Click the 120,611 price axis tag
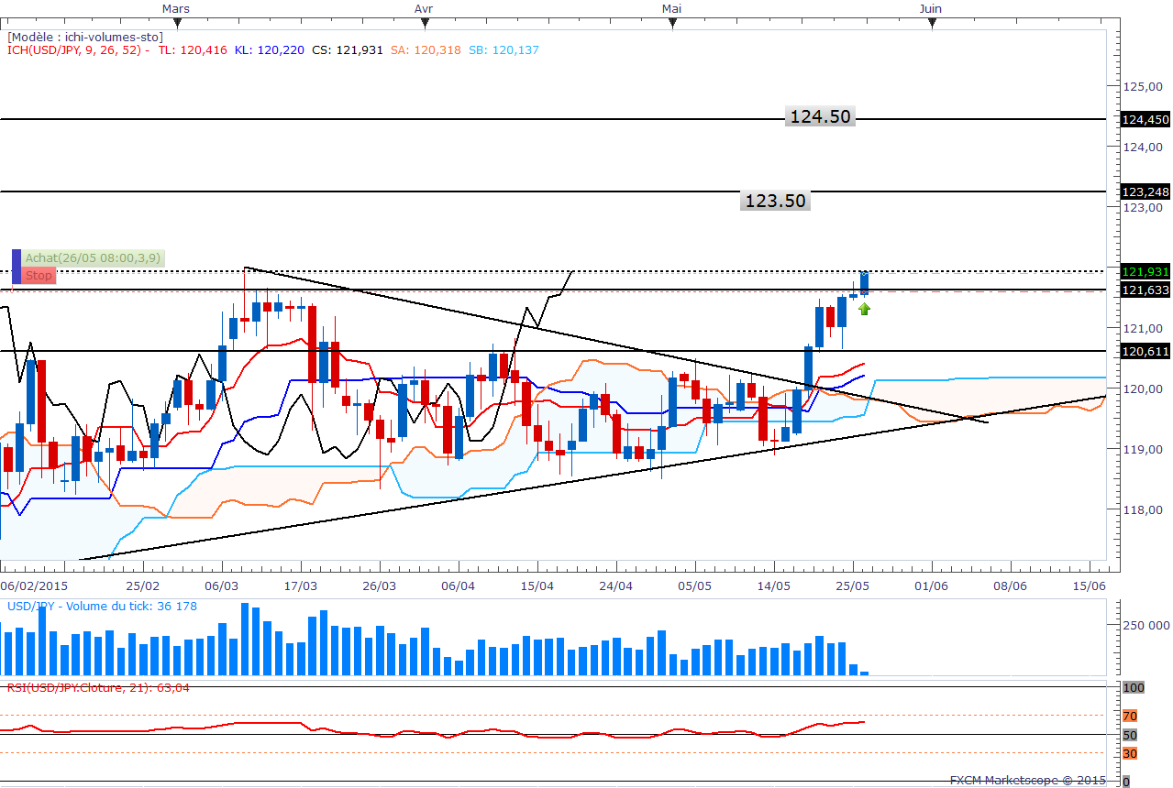The image size is (1173, 788). coord(1145,351)
